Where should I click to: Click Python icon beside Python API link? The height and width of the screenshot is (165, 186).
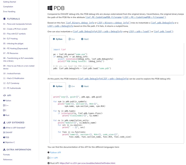(48, 152)
